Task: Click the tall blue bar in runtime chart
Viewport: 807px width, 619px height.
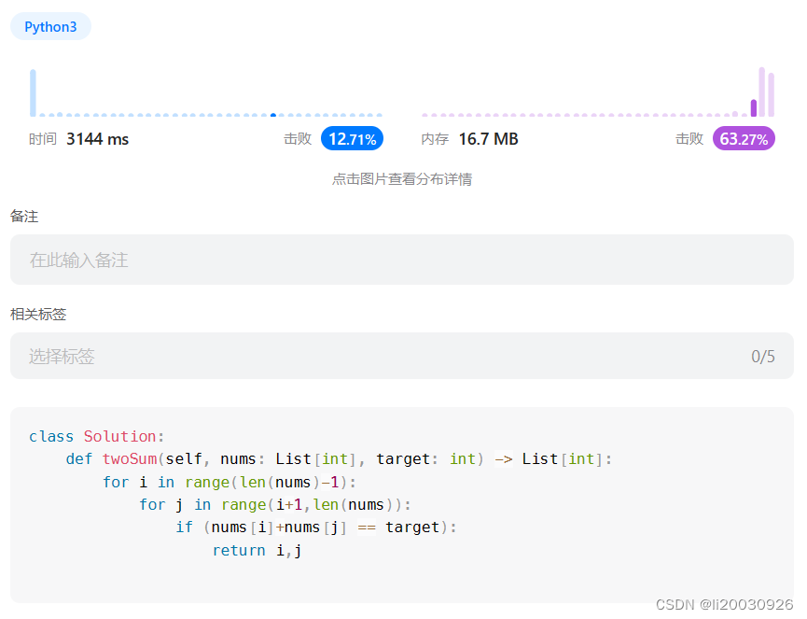Action: [34, 91]
